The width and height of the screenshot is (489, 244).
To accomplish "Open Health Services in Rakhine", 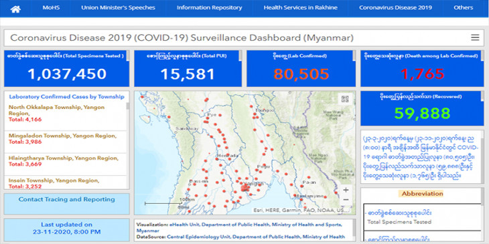I will click(x=300, y=8).
